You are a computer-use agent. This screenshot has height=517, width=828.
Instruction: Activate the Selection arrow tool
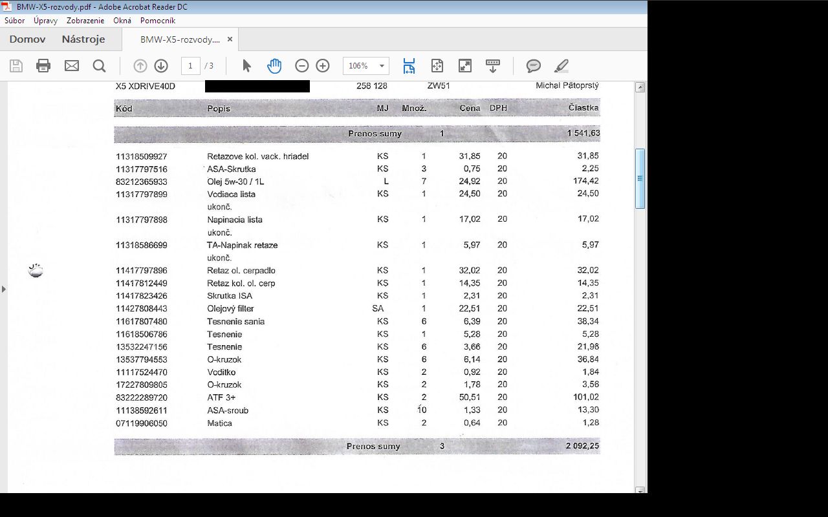246,66
